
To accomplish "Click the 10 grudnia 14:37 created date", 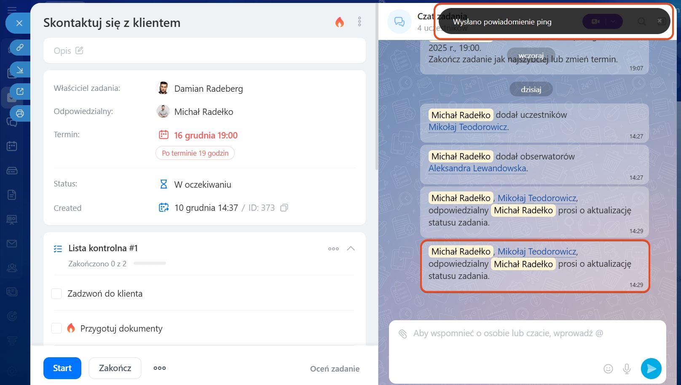I will click(x=206, y=207).
